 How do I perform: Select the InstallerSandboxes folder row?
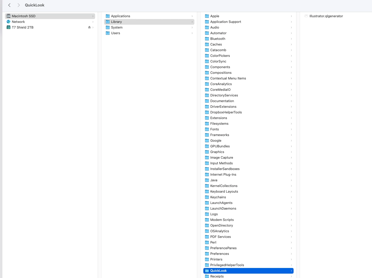click(248, 169)
